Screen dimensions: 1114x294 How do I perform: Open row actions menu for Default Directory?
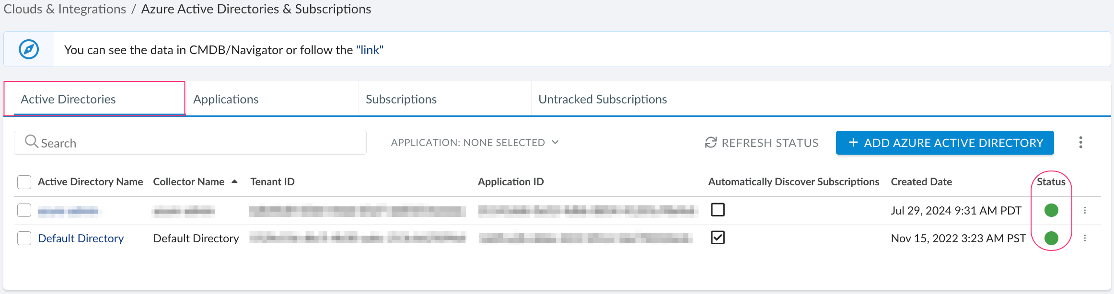[x=1085, y=238]
